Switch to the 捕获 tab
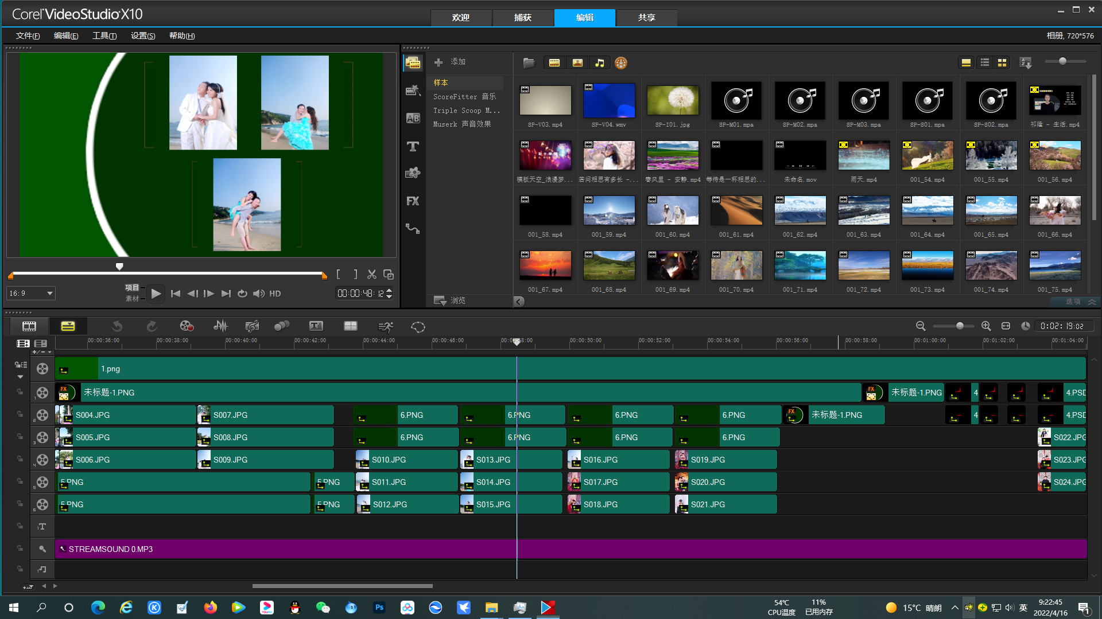 click(523, 18)
